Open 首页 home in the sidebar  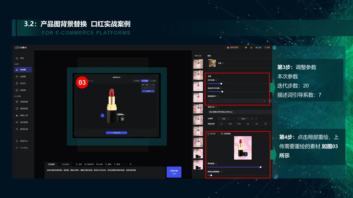20,58
